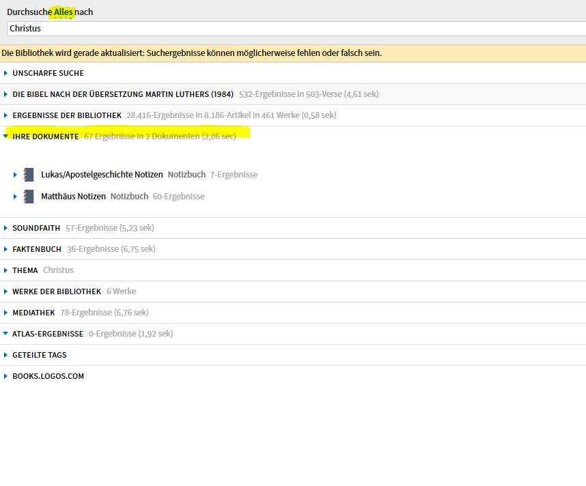Click the '7-Ergebnisse' count text
Screen dimensions: 586x486
tap(234, 175)
